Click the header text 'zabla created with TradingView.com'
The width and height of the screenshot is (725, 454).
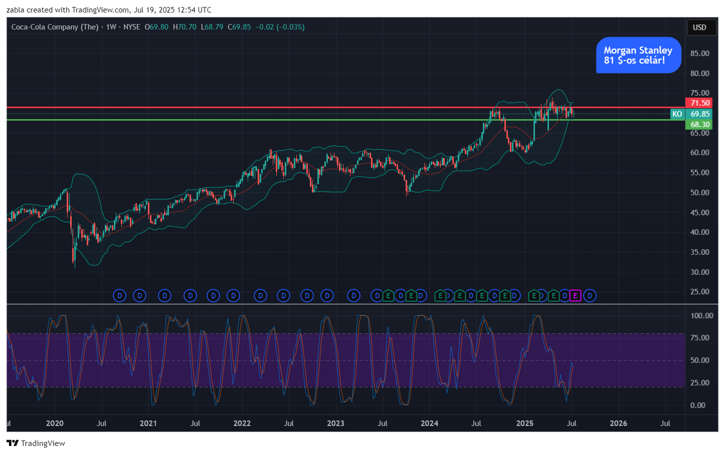[x=68, y=10]
